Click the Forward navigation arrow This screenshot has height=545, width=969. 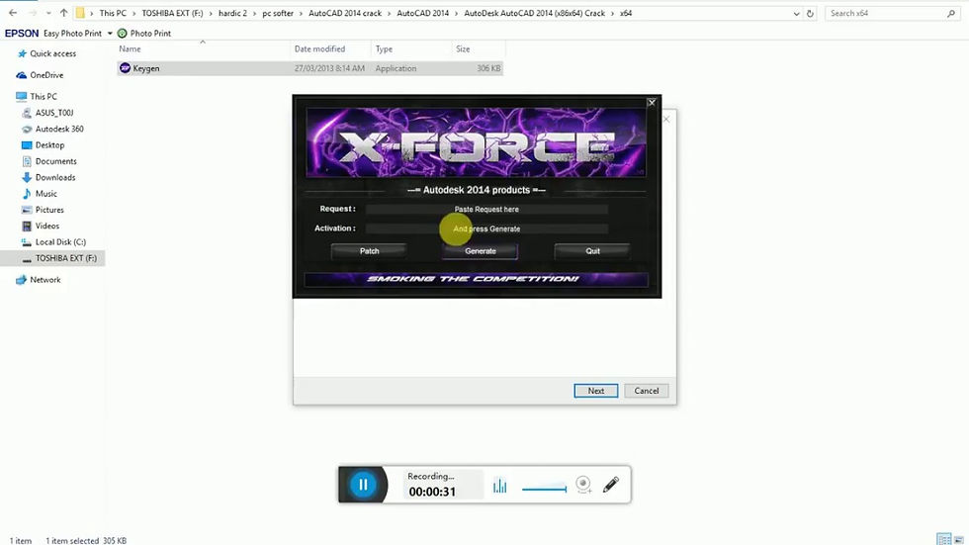pos(33,13)
